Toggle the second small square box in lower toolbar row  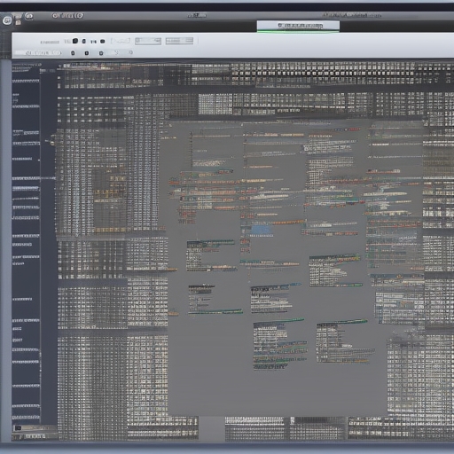[x=87, y=53]
